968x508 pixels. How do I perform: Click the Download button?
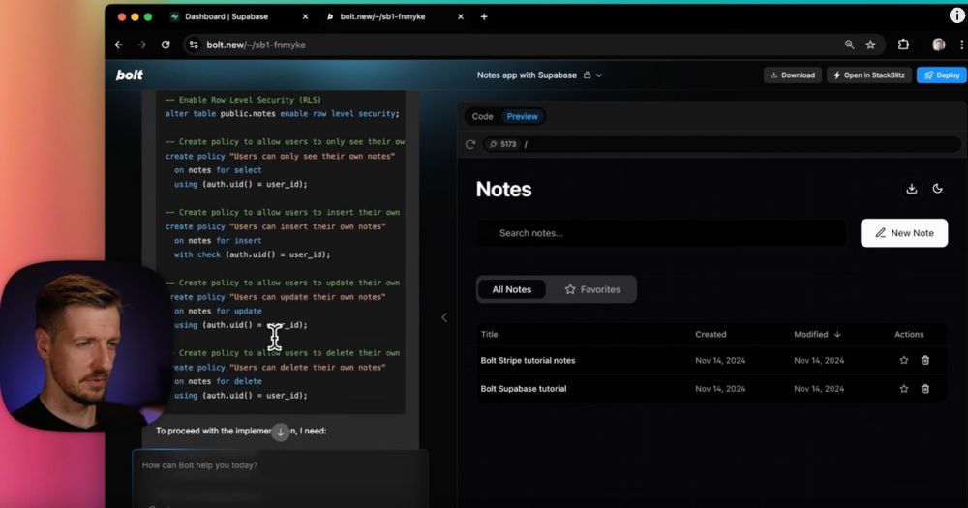[793, 75]
